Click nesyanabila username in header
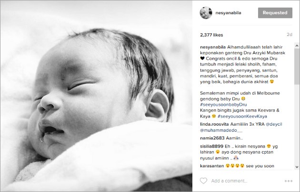Viewport: 300px width, 192px height. 228,13
